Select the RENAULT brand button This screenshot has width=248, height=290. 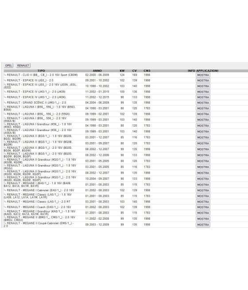tap(23, 66)
